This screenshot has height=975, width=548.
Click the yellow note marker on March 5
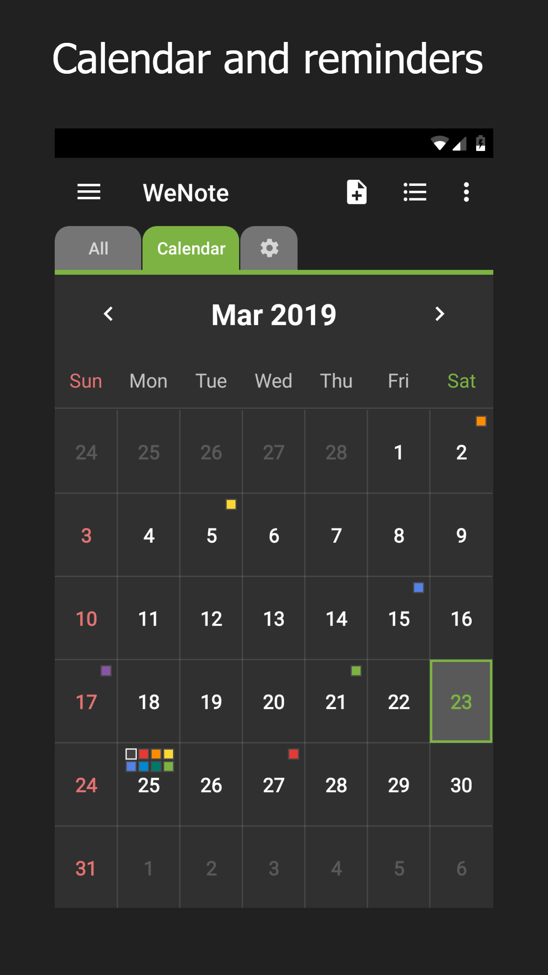(x=231, y=504)
